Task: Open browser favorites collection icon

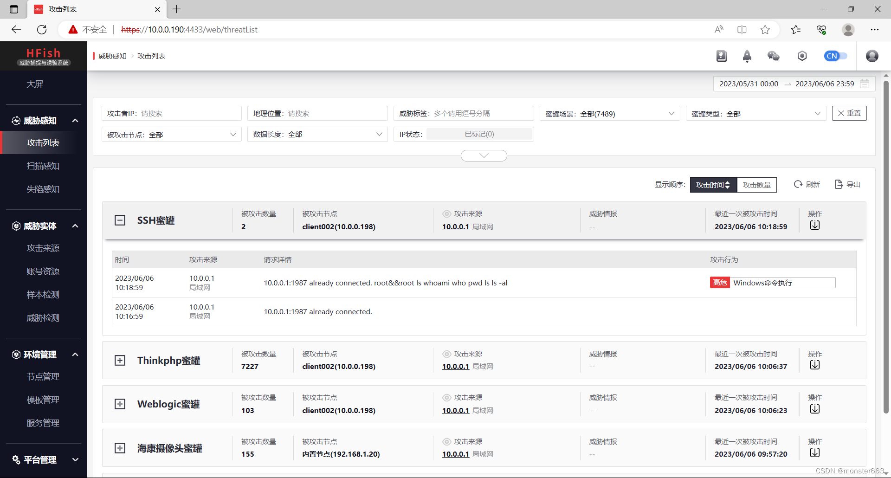Action: pos(796,30)
